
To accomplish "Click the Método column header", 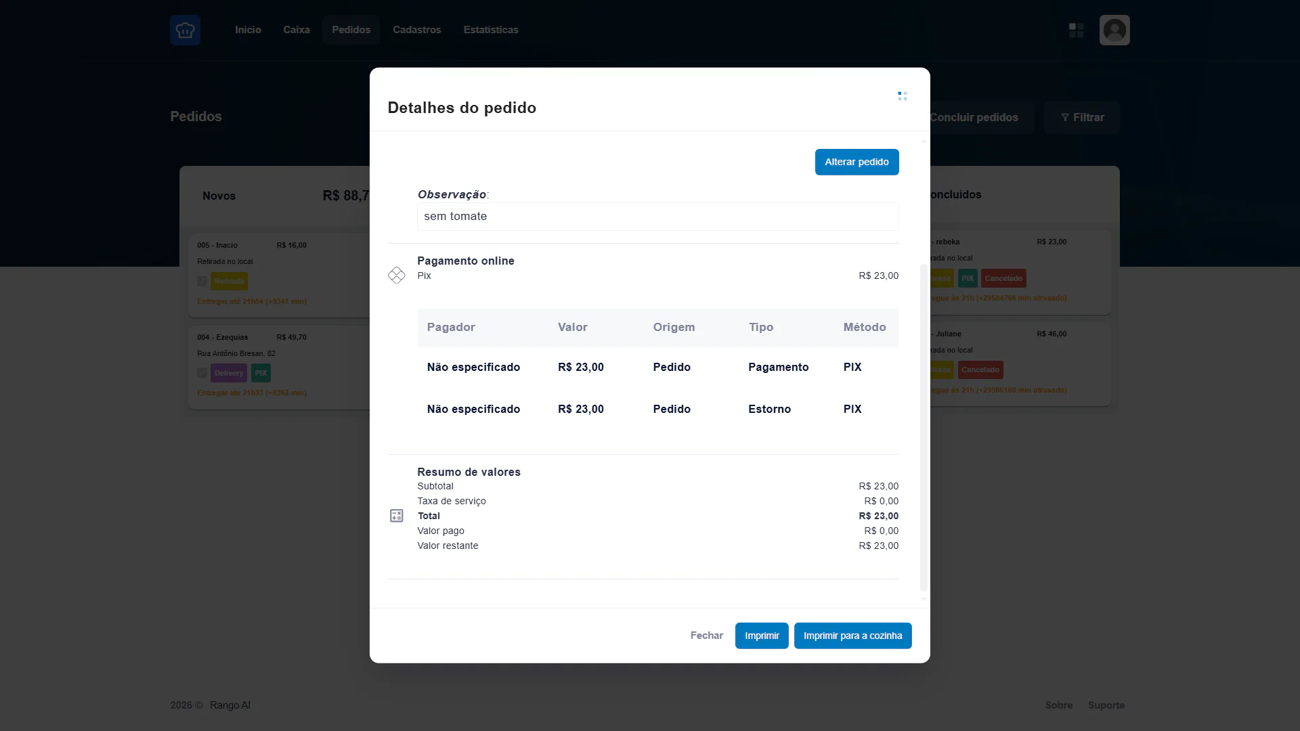I will 865,327.
